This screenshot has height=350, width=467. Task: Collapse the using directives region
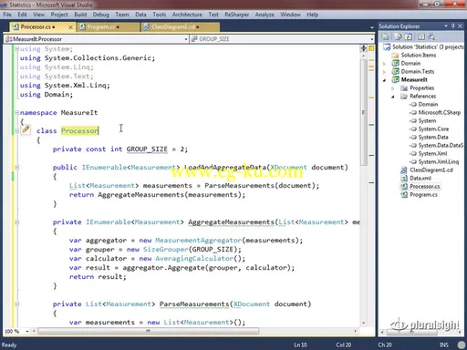[17, 49]
